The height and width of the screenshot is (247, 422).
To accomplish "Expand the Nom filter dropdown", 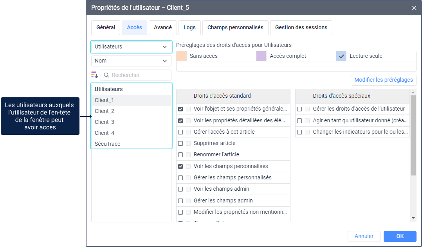I will [131, 61].
